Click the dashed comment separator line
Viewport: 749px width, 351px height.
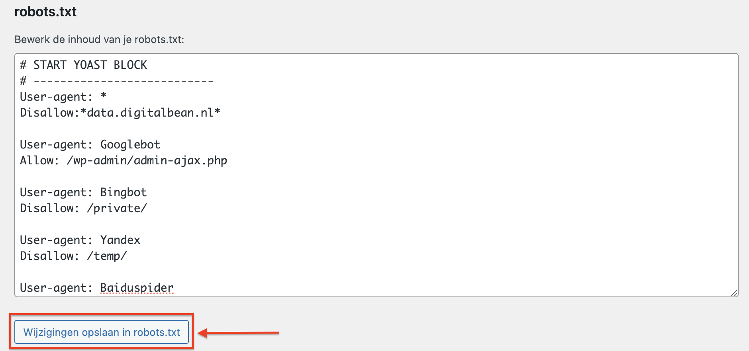[116, 80]
